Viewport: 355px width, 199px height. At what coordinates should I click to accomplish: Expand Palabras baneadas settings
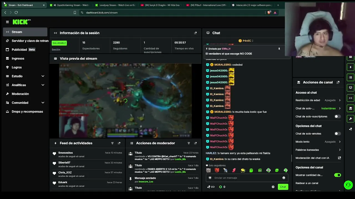tap(318, 150)
